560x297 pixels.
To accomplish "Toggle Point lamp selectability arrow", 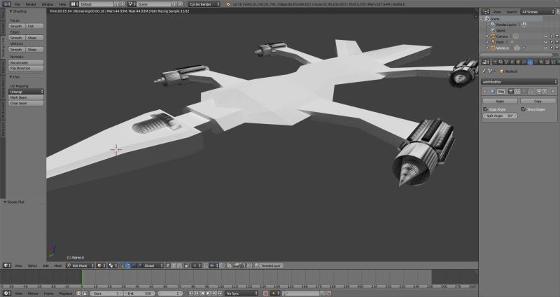I will [551, 42].
